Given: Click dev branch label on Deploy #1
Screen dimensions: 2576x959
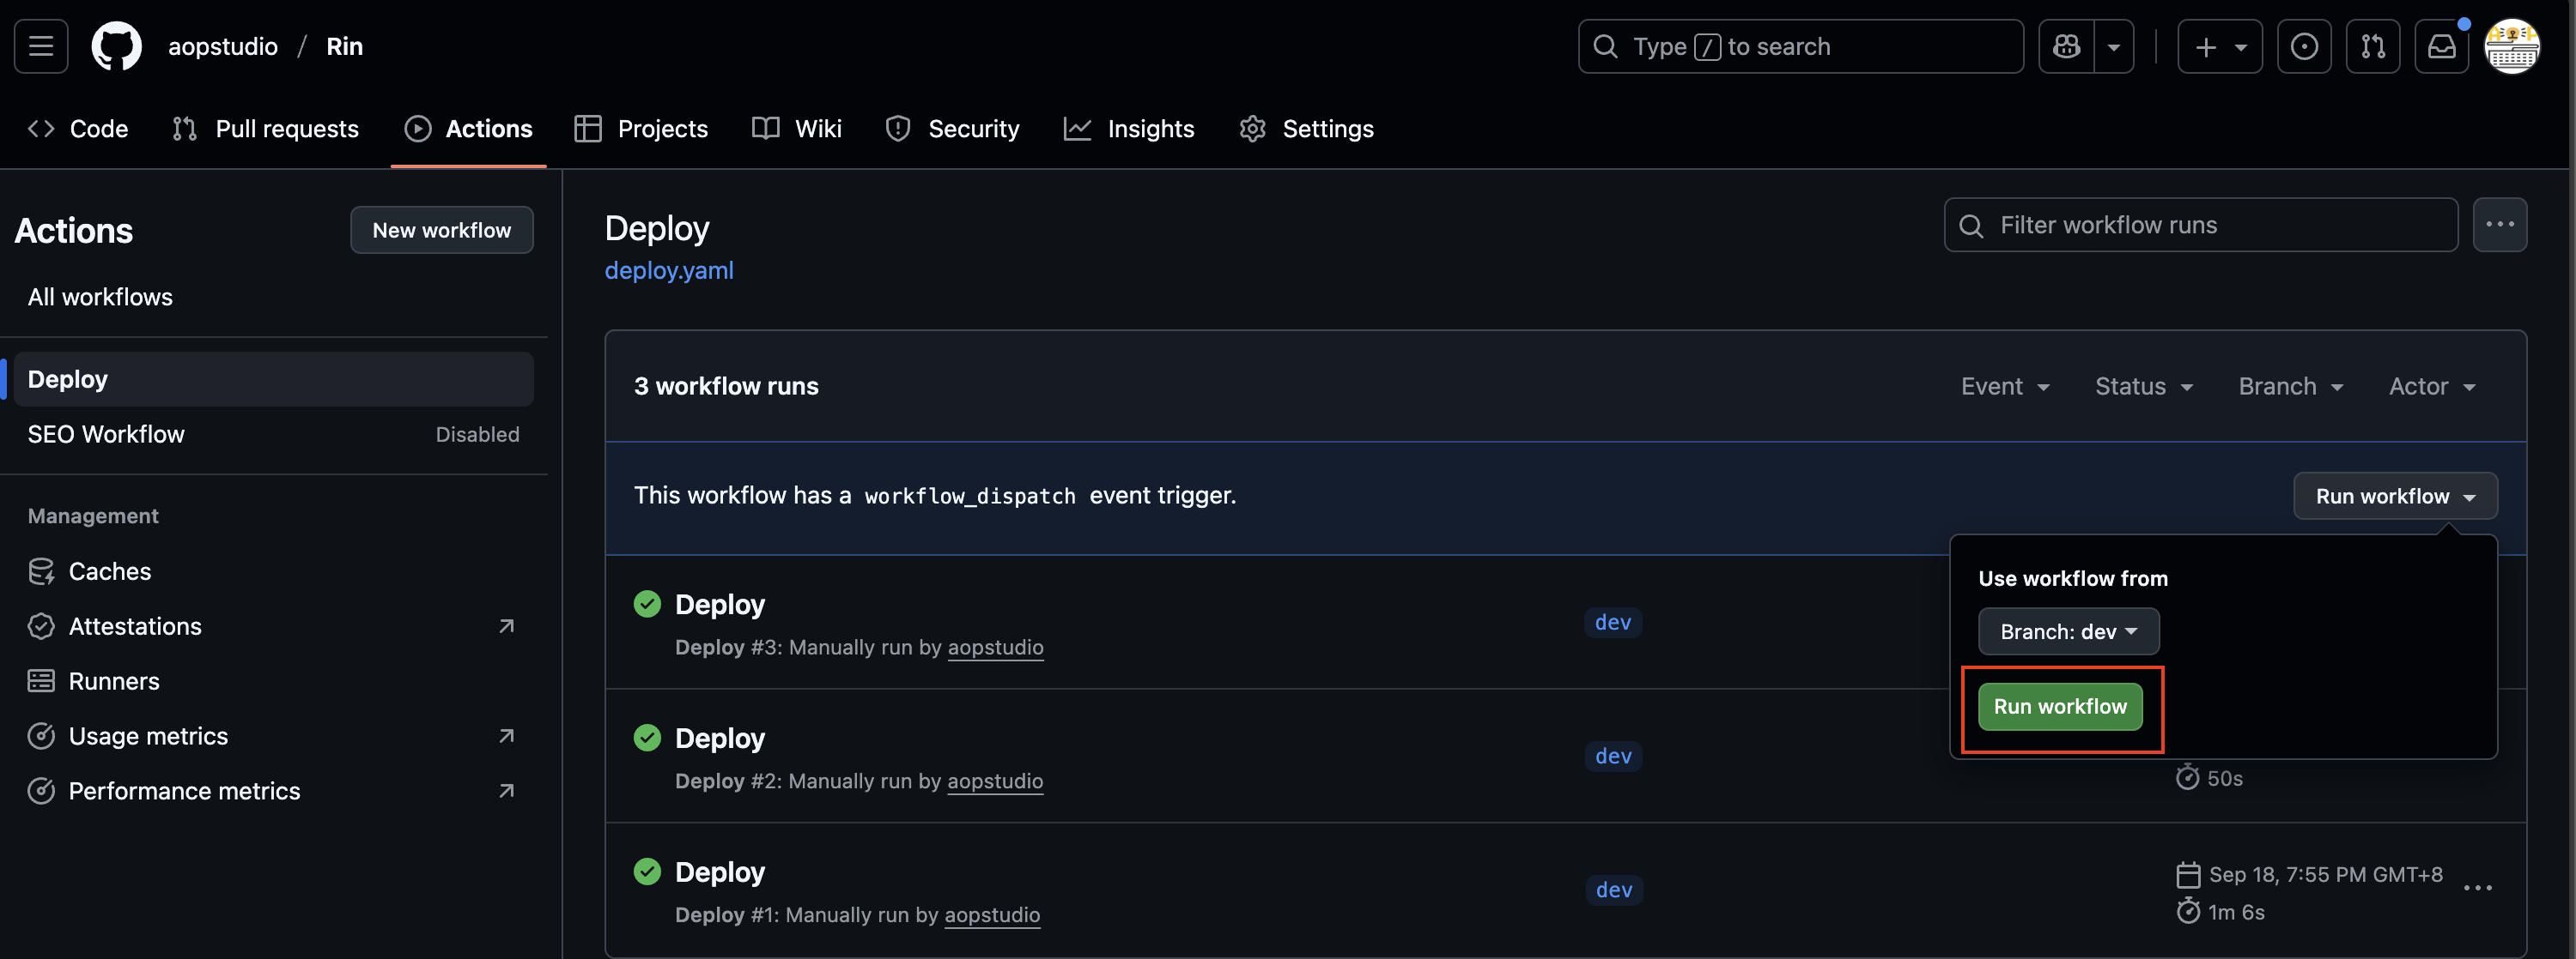Looking at the screenshot, I should pyautogui.click(x=1613, y=890).
